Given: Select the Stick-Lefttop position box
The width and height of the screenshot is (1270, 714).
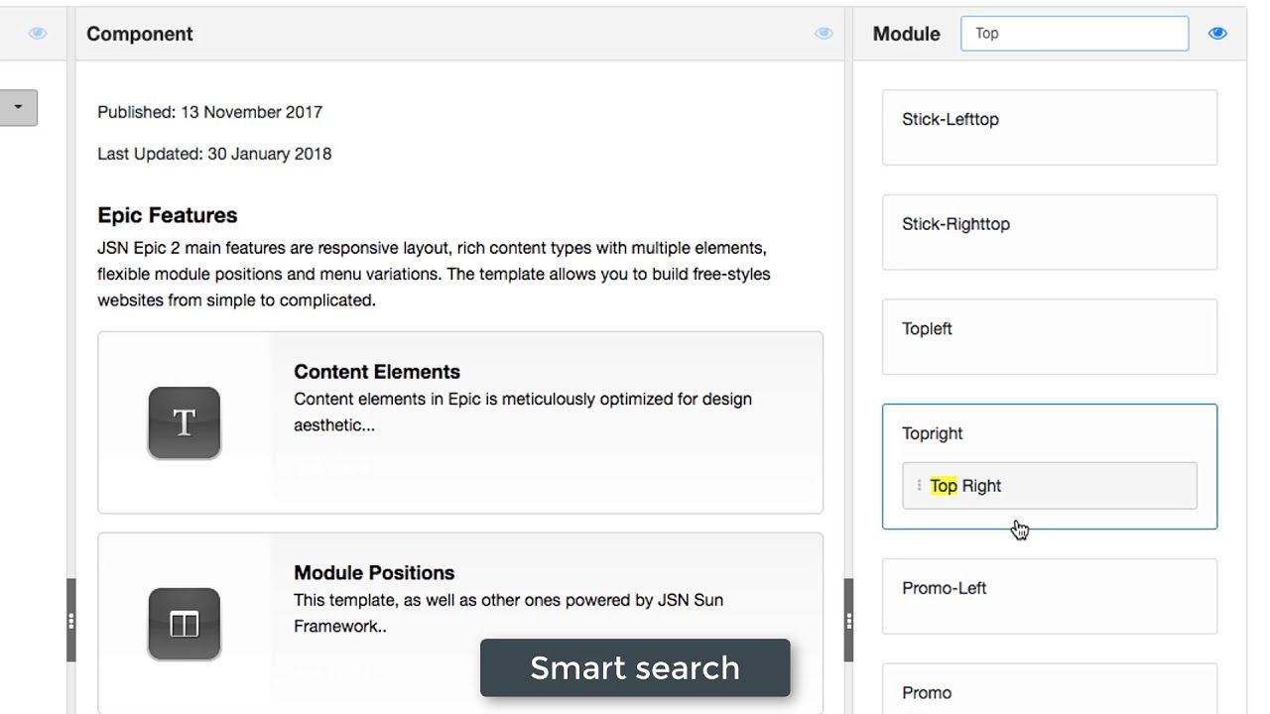Looking at the screenshot, I should coord(1050,127).
